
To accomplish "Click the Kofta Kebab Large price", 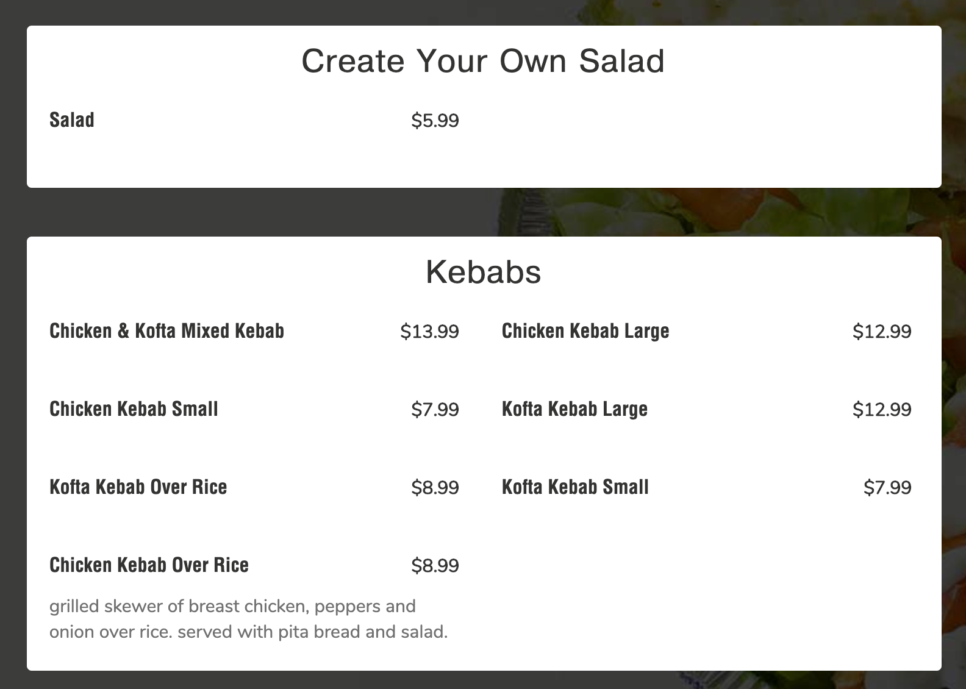I will tap(882, 410).
